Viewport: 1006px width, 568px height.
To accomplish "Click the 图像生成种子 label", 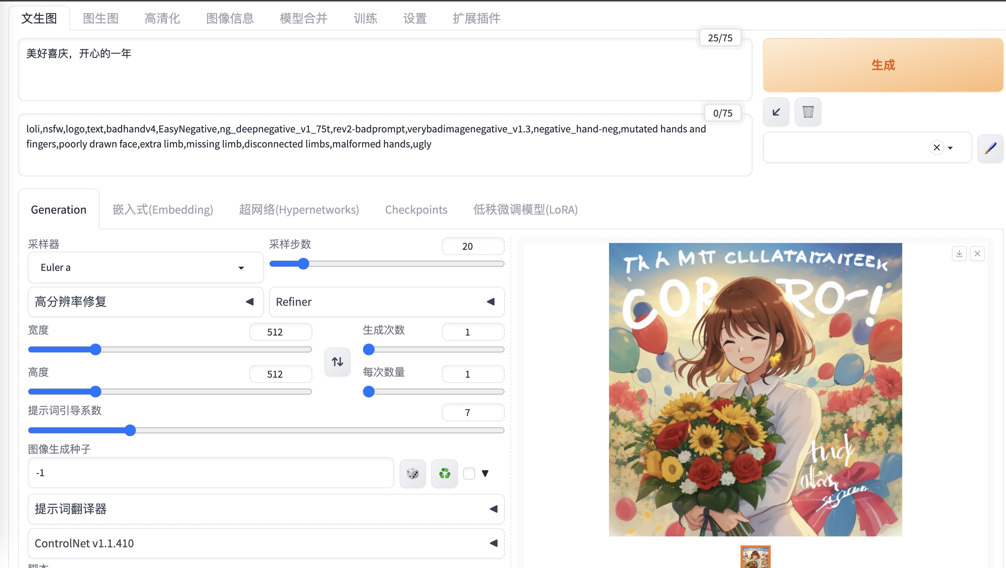I will point(59,449).
